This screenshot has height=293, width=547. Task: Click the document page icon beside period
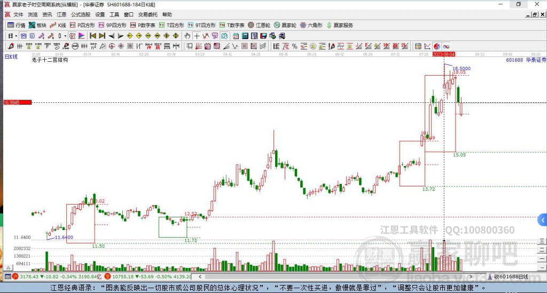(32, 36)
